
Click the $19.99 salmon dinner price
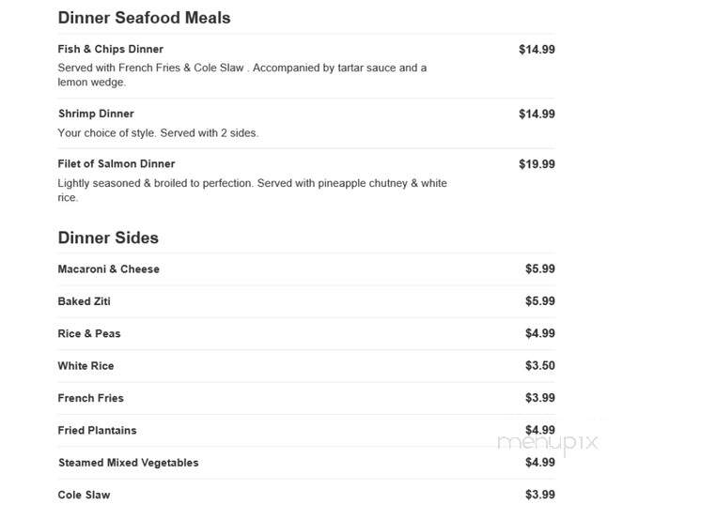[x=537, y=164]
